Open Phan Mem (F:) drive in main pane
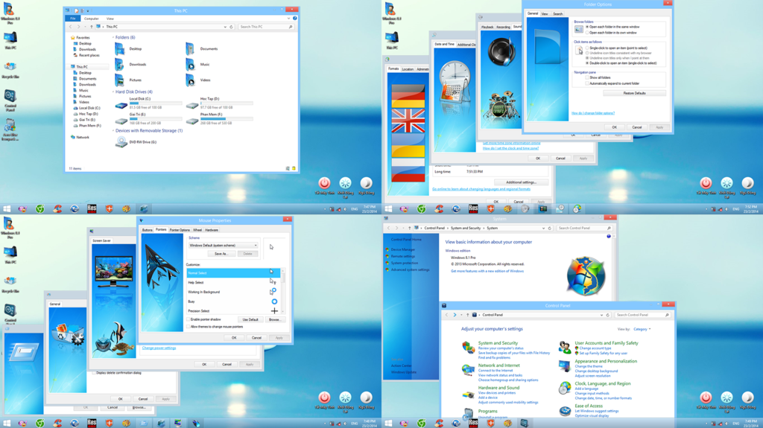The width and height of the screenshot is (763, 428). 192,121
